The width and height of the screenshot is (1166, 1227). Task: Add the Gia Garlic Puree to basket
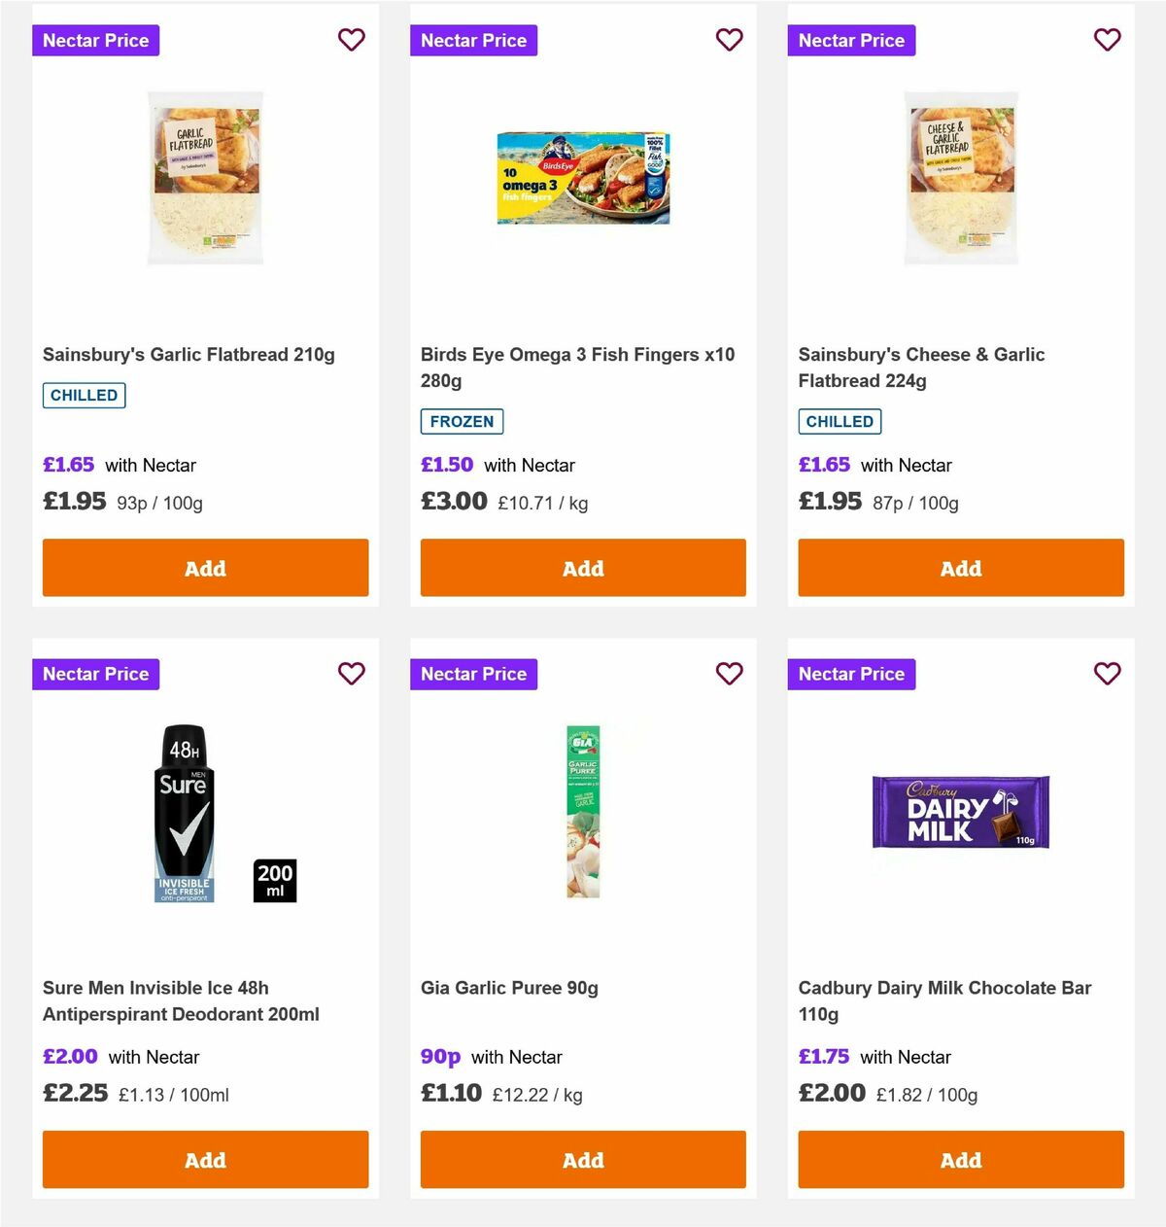(x=582, y=1159)
